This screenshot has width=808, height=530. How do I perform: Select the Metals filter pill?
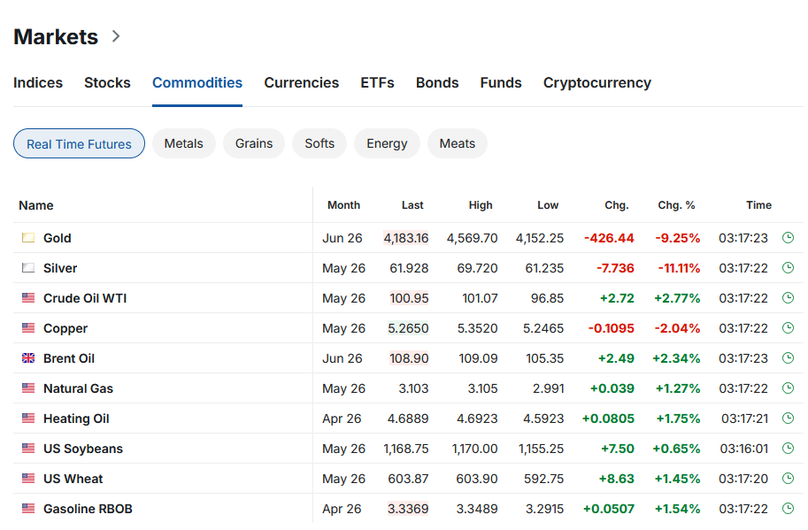coord(184,143)
